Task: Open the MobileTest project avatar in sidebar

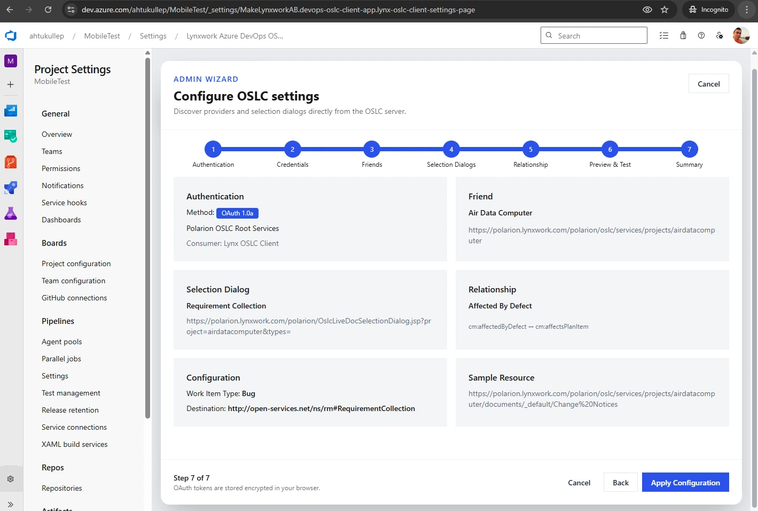Action: point(11,61)
